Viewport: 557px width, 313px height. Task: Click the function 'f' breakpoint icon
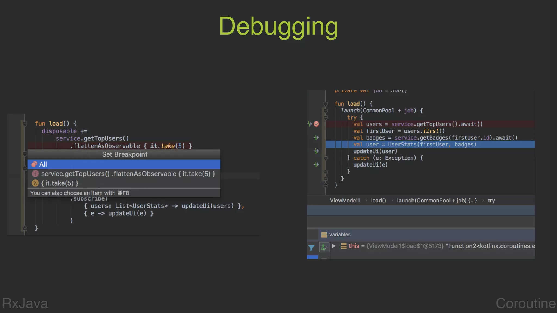[35, 174]
